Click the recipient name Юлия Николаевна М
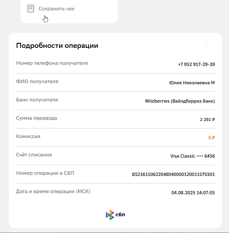 point(192,82)
